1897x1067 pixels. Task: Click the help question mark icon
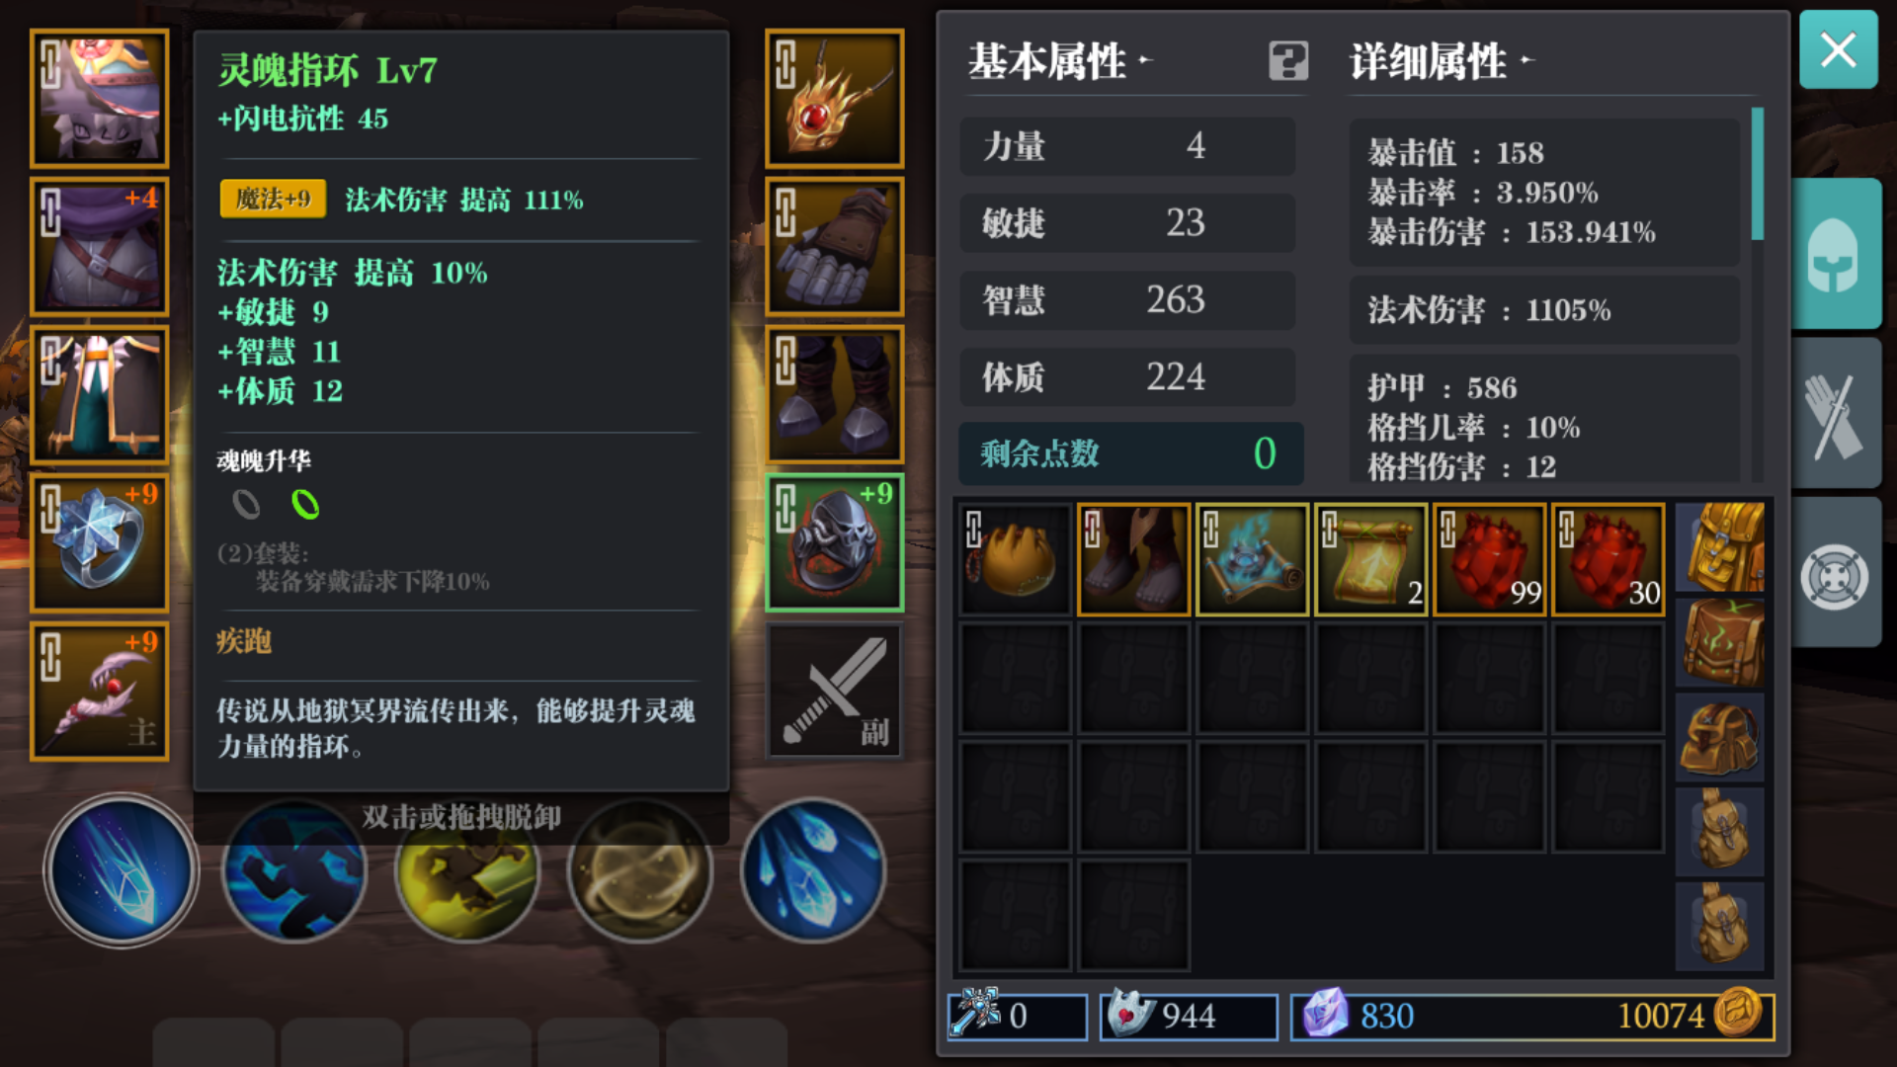coord(1288,61)
